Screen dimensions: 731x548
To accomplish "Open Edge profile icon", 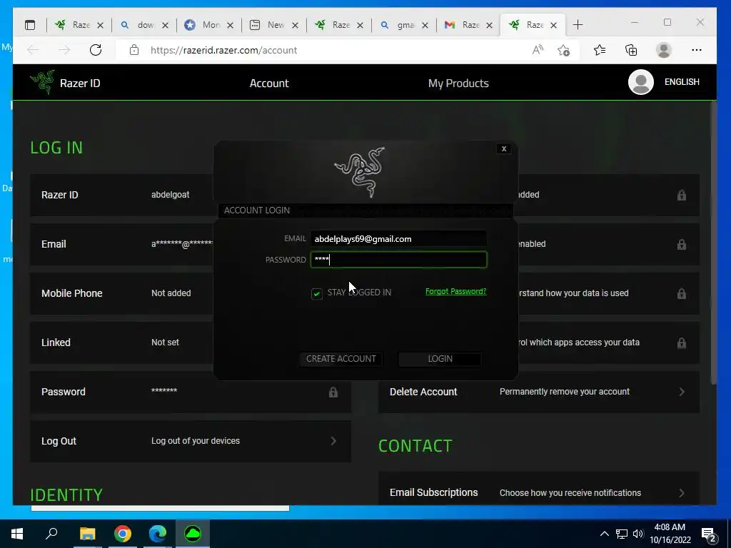I will [663, 50].
